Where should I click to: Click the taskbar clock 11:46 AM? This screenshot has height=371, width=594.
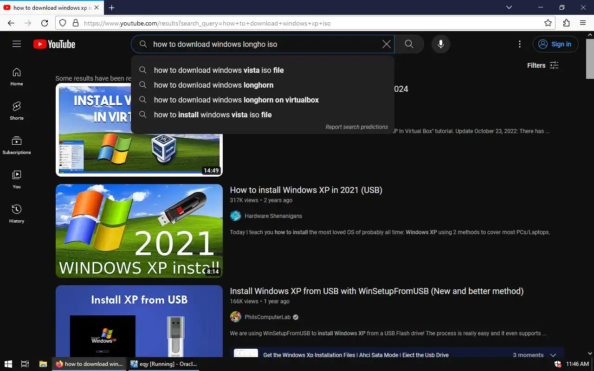point(578,364)
